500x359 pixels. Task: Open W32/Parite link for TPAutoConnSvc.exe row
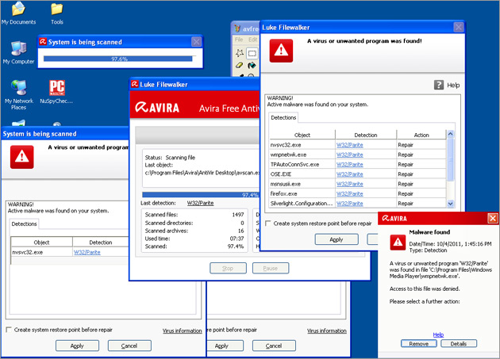[350, 164]
